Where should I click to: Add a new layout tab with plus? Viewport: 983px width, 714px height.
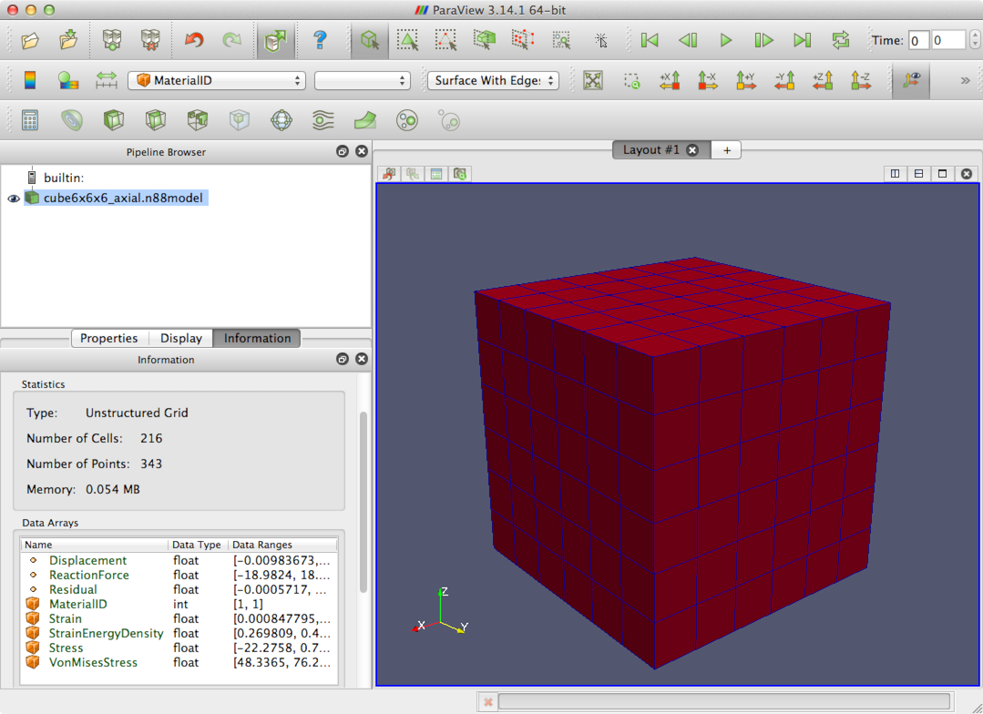[x=727, y=150]
